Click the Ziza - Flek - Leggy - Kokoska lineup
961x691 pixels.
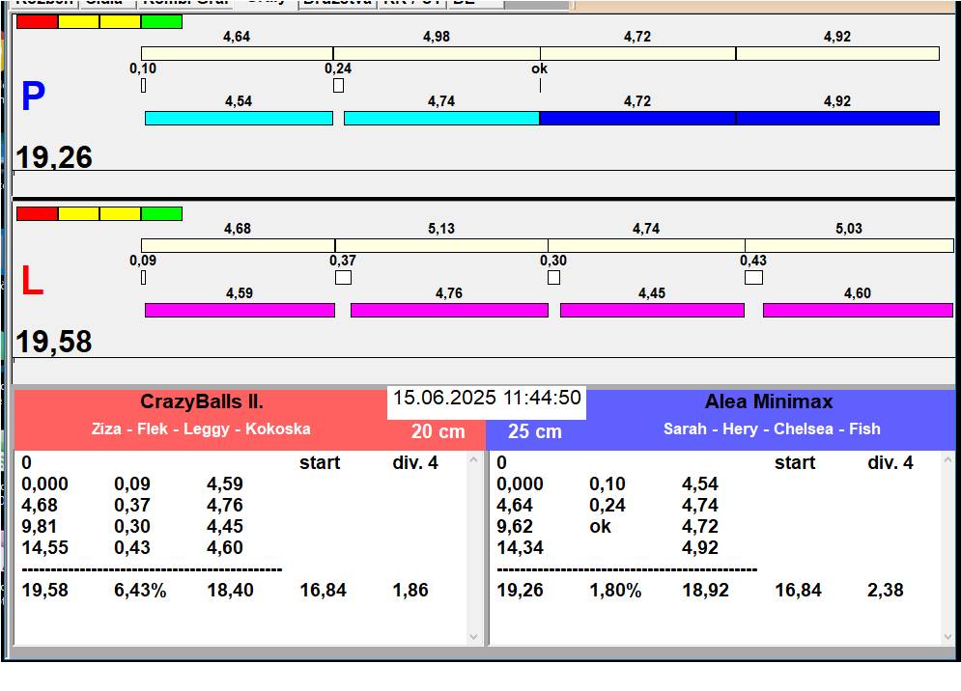click(x=201, y=428)
